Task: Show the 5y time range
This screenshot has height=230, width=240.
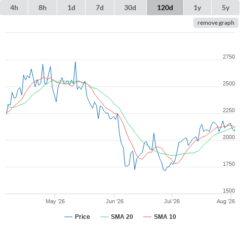Action: coord(226,8)
